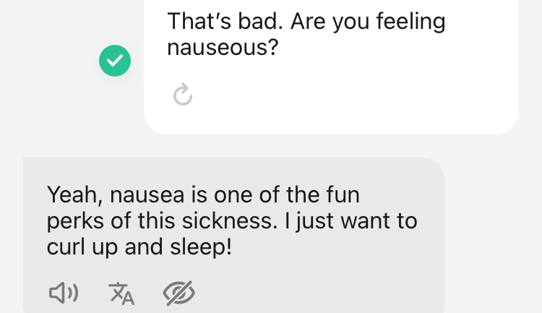Click the green checkmark badge
Image resolution: width=542 pixels, height=313 pixels.
click(x=115, y=61)
